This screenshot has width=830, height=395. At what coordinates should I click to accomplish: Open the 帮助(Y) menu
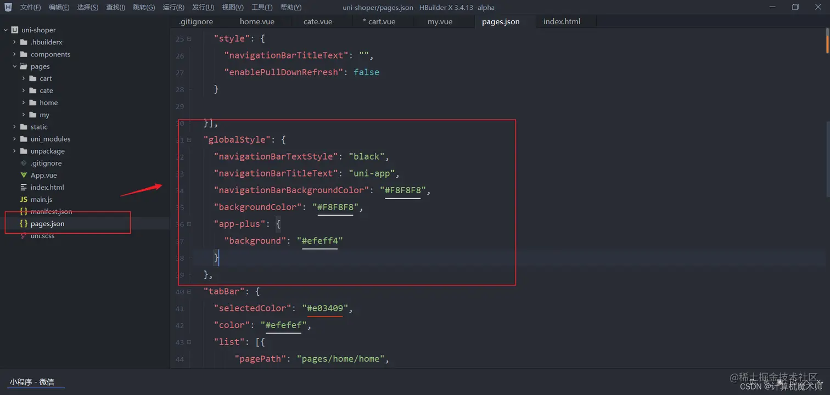(291, 7)
